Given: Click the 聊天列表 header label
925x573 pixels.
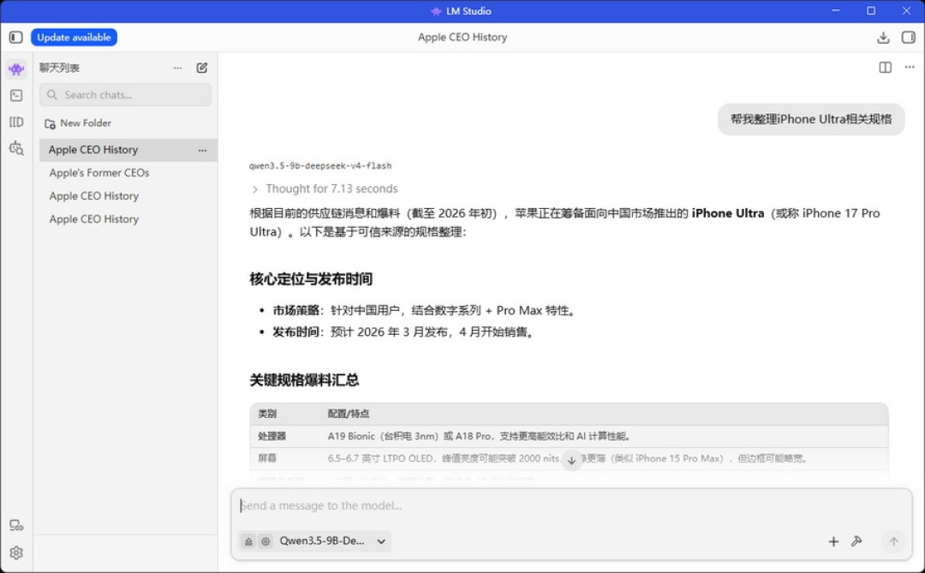Looking at the screenshot, I should [59, 68].
